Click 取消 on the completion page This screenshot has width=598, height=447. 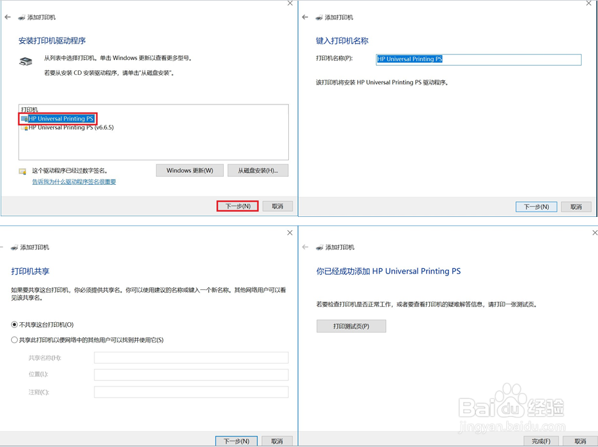pos(580,441)
